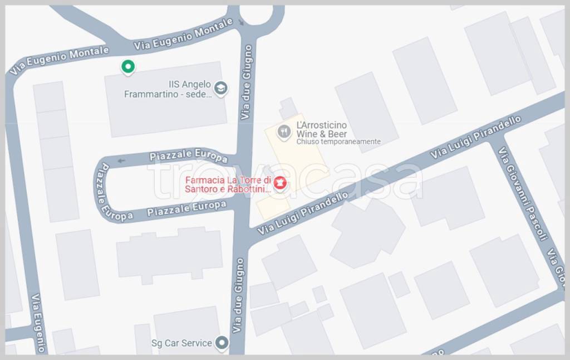The width and height of the screenshot is (570, 360).
Task: Select the rightmost Via Eugenio Montale label
Action: (x=184, y=34)
